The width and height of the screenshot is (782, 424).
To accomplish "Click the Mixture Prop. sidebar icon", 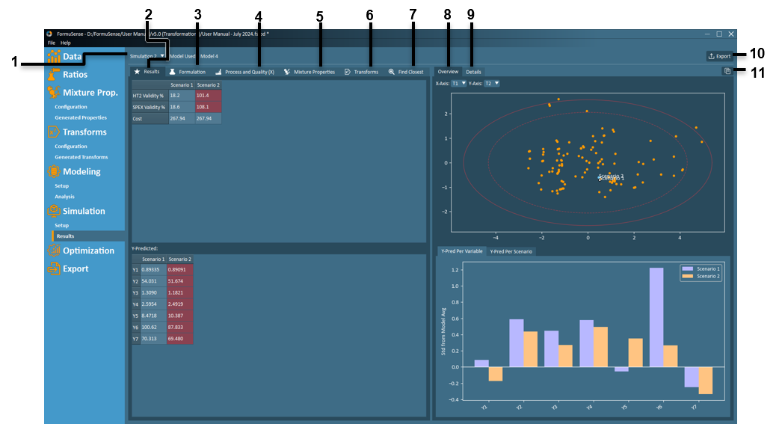I will (x=53, y=93).
